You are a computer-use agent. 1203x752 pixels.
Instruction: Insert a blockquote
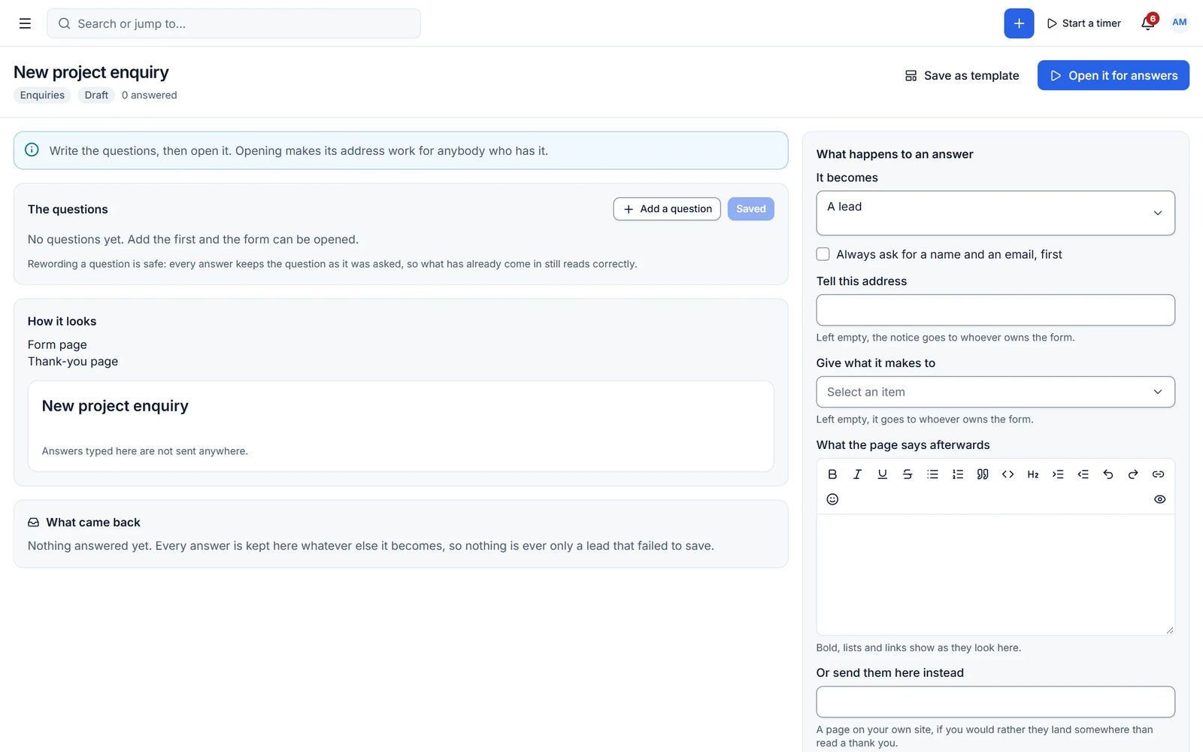pos(983,474)
